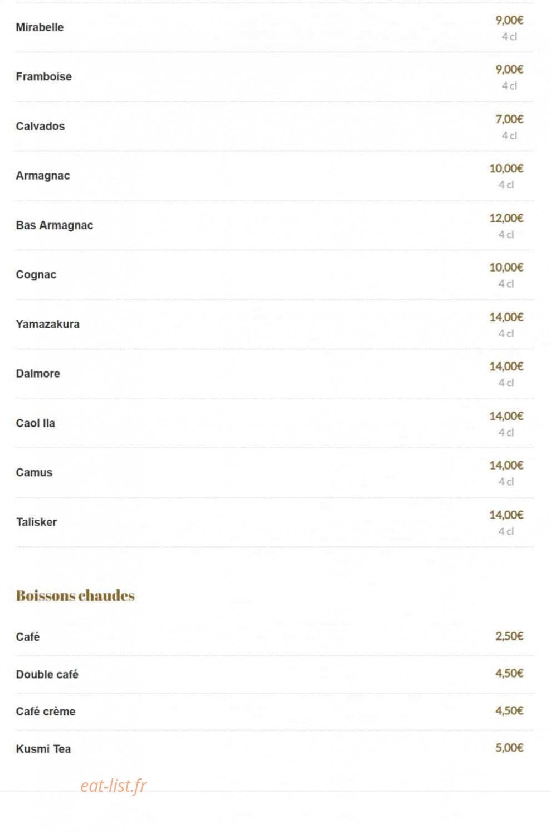The image size is (551, 832).
Task: Click the Talisker item
Action: tap(36, 523)
